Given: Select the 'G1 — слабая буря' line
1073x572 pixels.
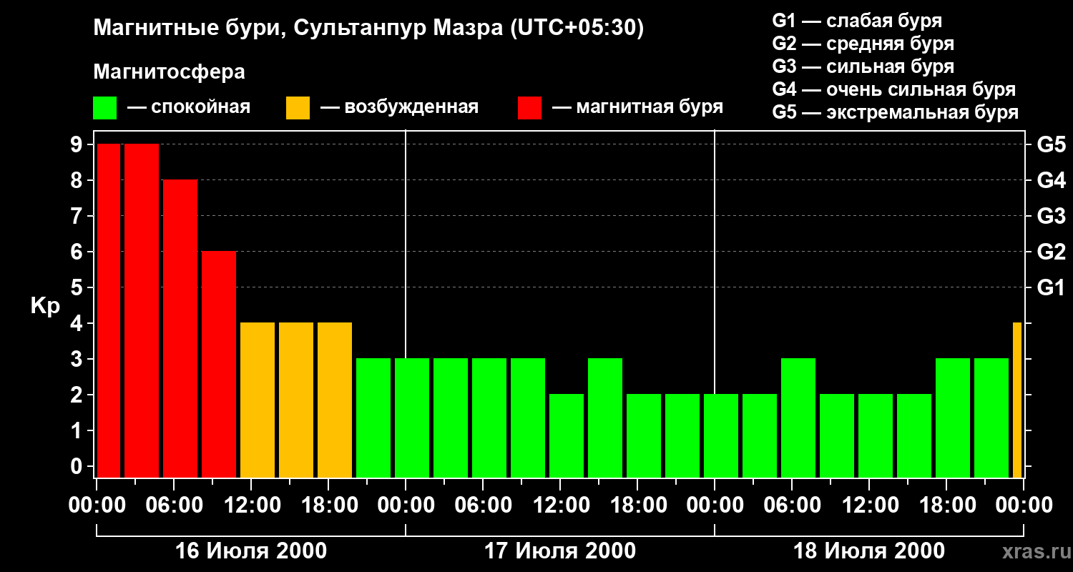Looking at the screenshot, I should tap(857, 21).
